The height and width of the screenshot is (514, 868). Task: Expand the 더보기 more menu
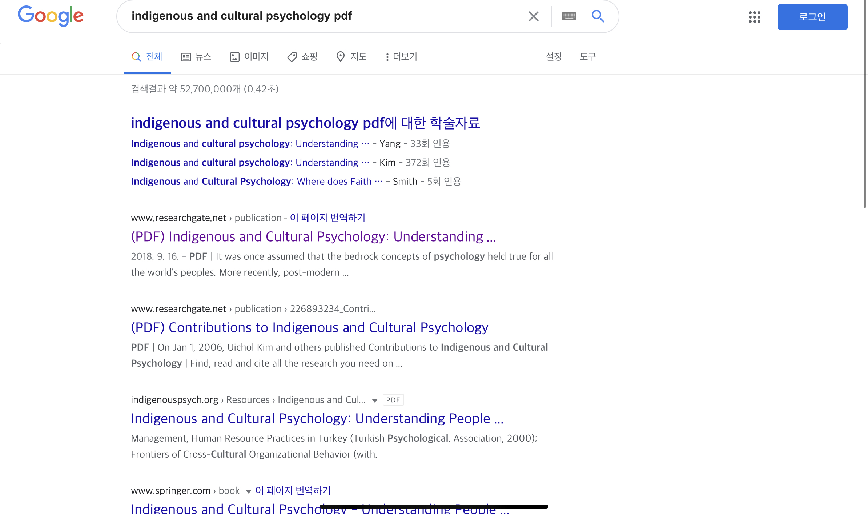[401, 57]
